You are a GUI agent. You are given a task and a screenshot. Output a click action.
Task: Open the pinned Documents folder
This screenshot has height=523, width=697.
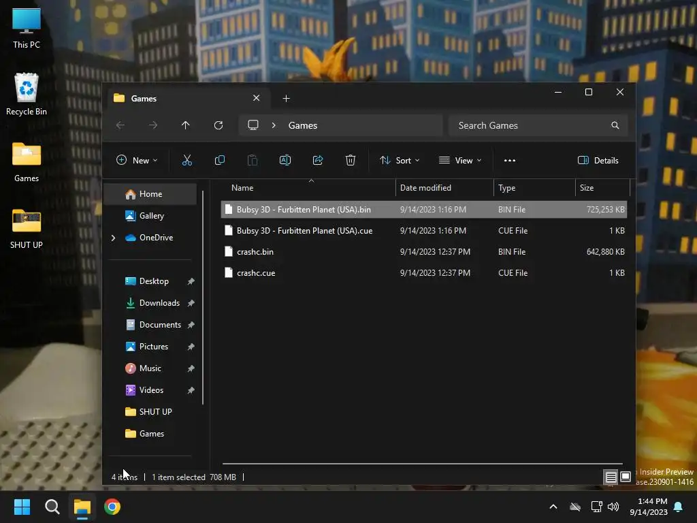(150, 325)
